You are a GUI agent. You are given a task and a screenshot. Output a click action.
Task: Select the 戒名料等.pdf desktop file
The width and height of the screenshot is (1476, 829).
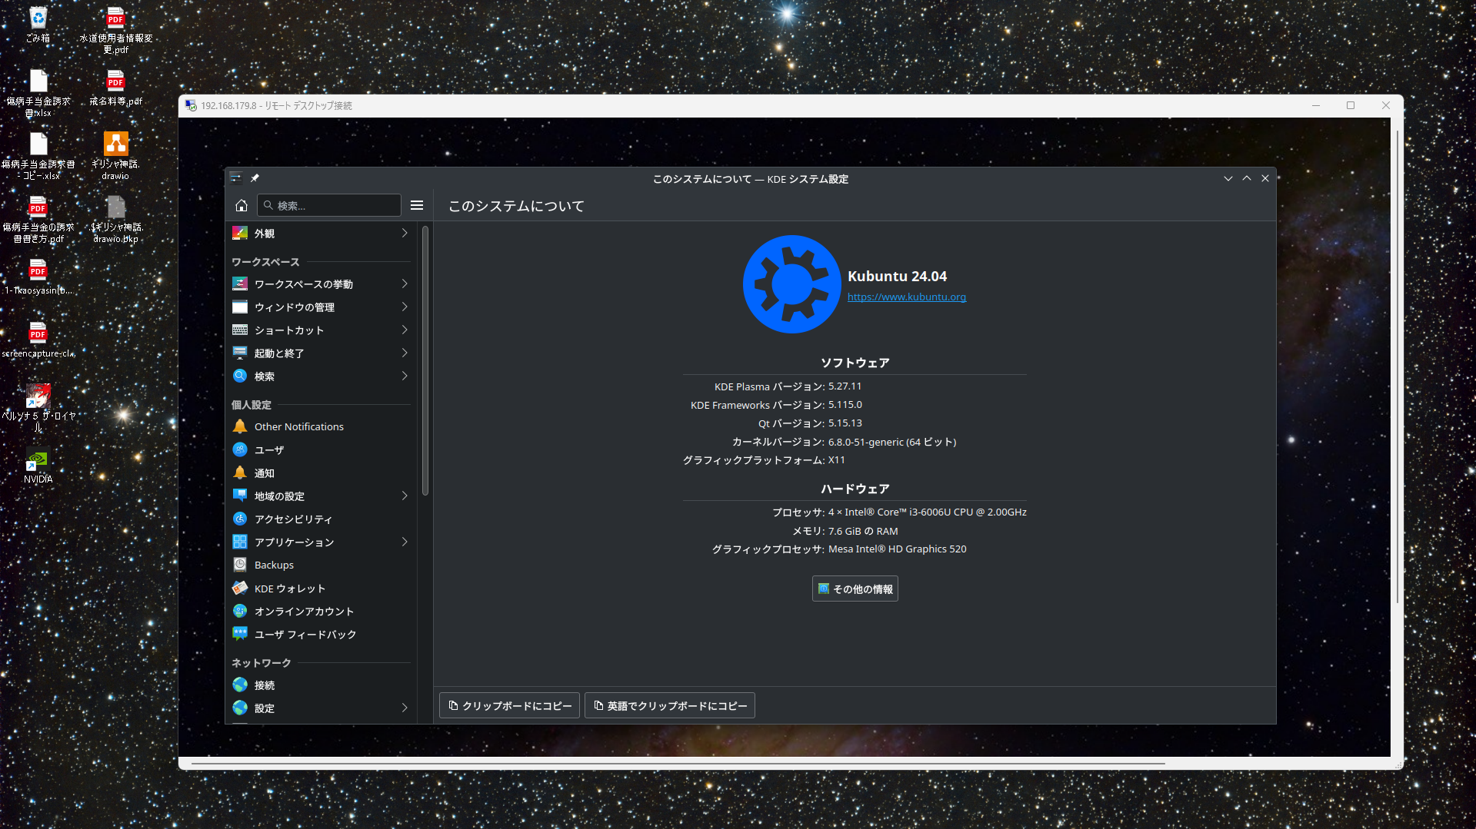(115, 88)
